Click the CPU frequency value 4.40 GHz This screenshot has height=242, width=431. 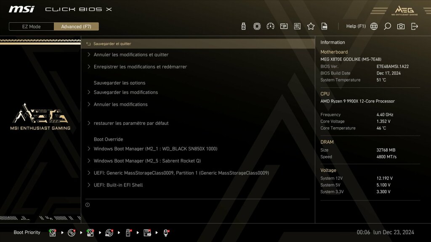[x=385, y=115]
